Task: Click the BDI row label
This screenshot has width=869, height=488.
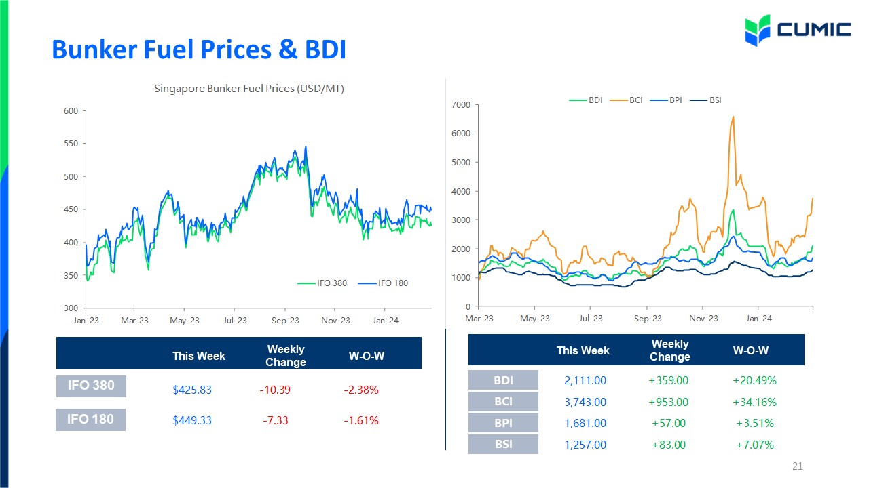Action: pos(503,380)
